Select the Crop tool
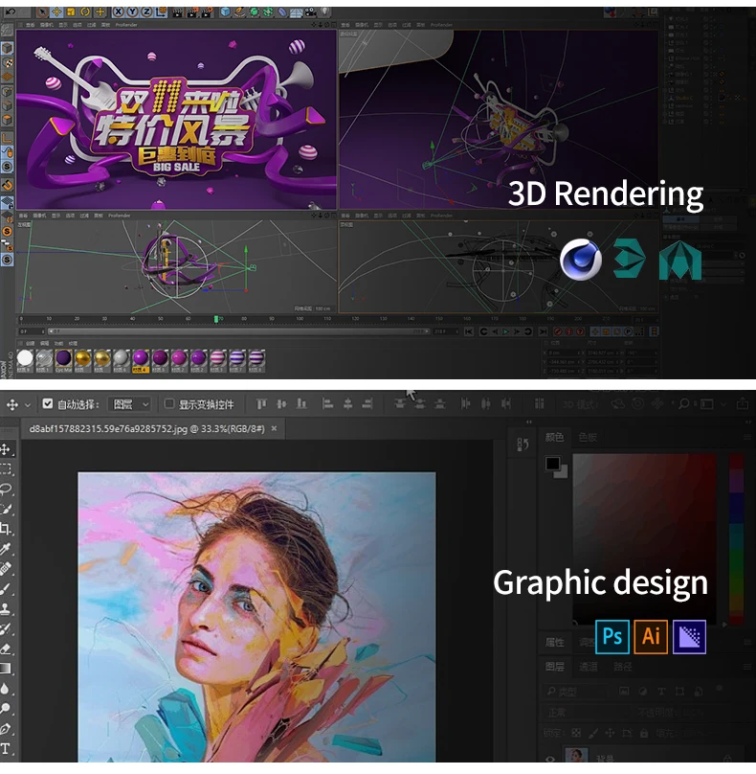Image resolution: width=756 pixels, height=774 pixels. 6,529
